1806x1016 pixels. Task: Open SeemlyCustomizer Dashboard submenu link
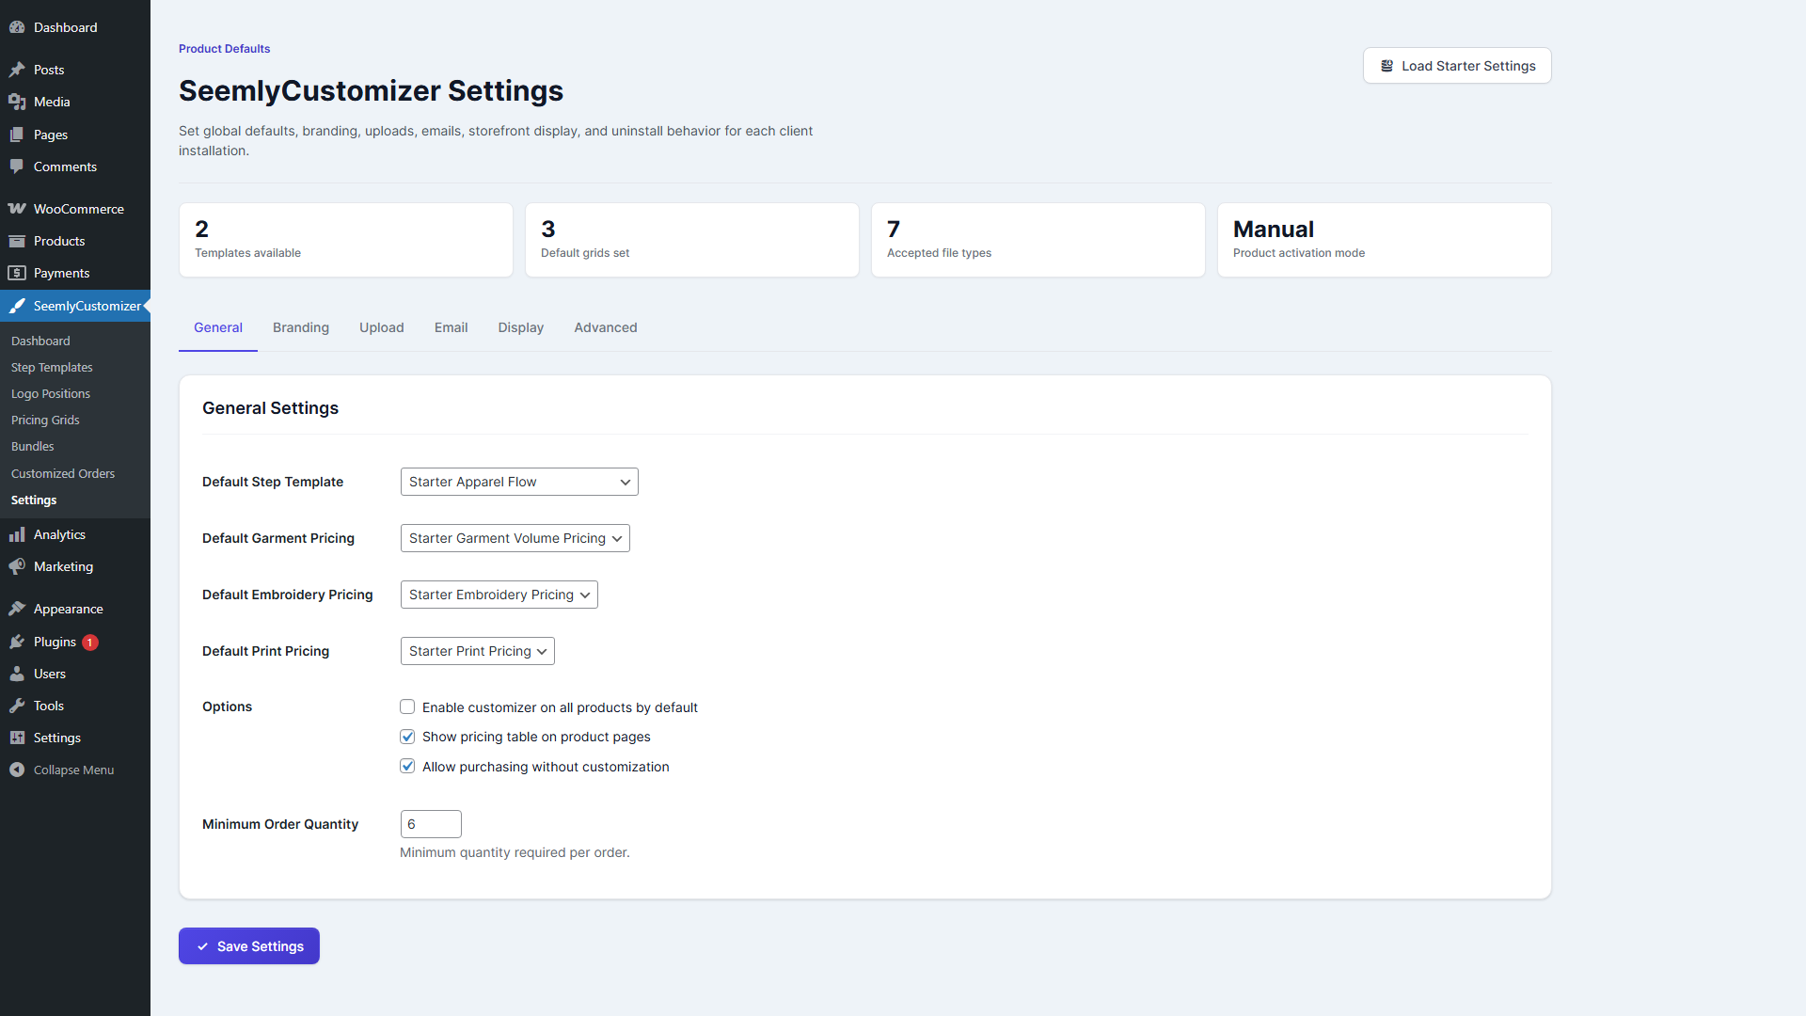point(40,341)
